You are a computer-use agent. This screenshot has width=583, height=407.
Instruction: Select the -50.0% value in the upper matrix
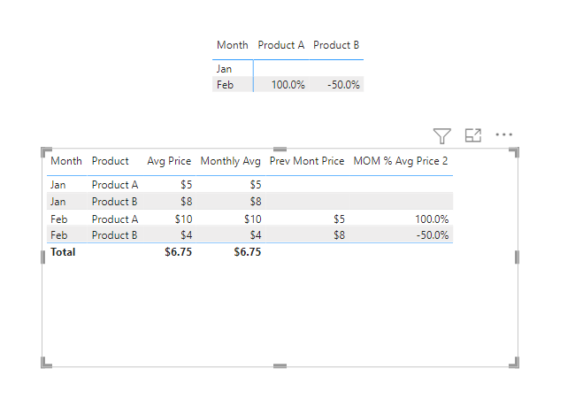click(343, 85)
